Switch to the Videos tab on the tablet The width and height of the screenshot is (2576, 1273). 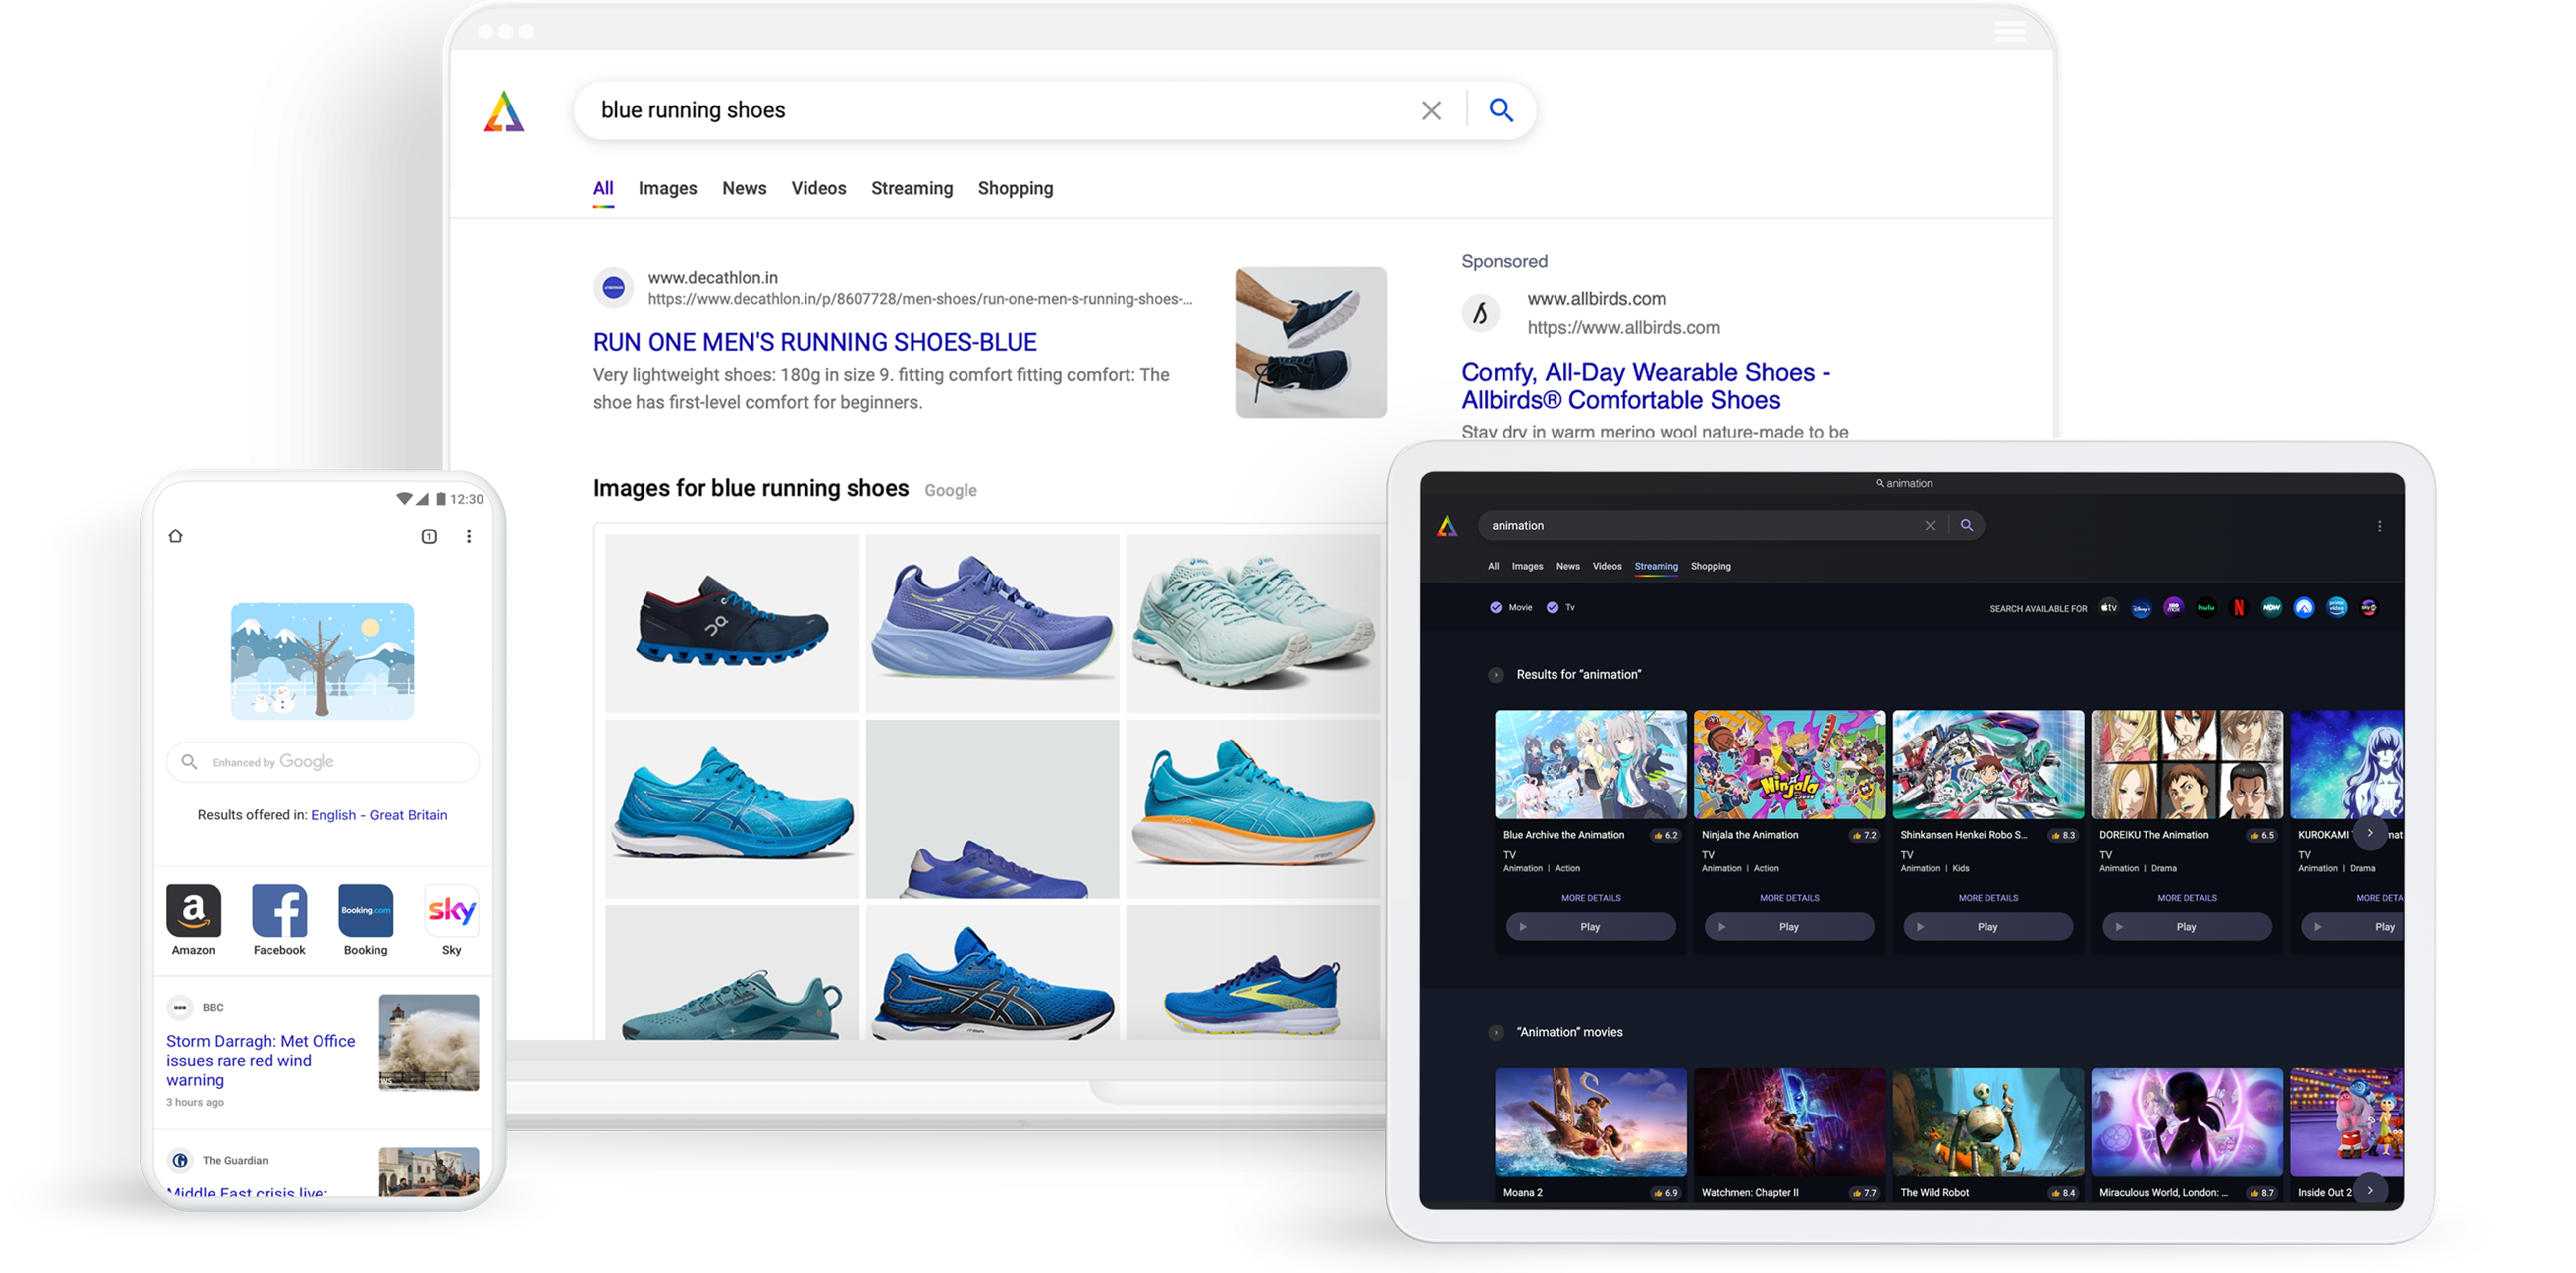pos(1606,566)
